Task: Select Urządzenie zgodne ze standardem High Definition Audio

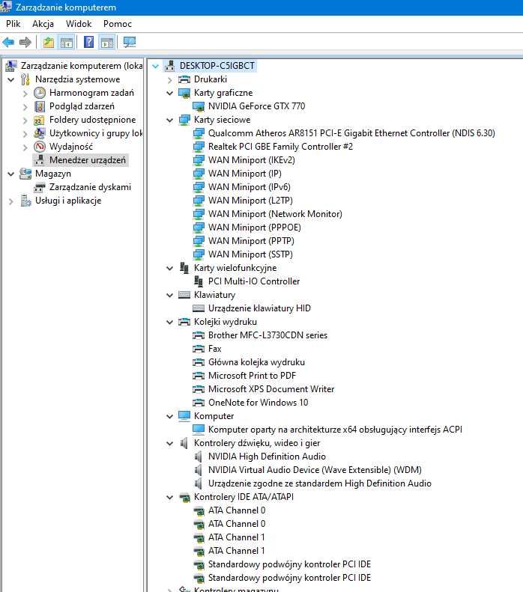Action: pyautogui.click(x=320, y=483)
